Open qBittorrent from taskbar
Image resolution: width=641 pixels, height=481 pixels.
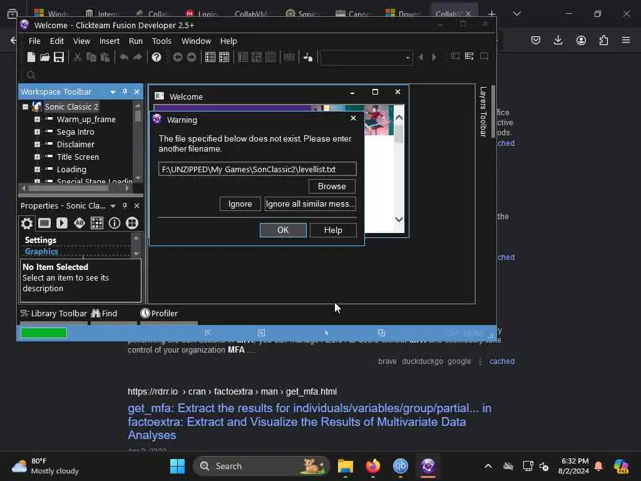401,466
